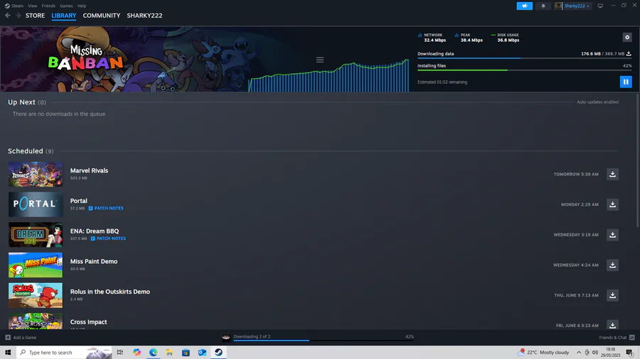Click the Missing Banban banner logo

[x=86, y=57]
